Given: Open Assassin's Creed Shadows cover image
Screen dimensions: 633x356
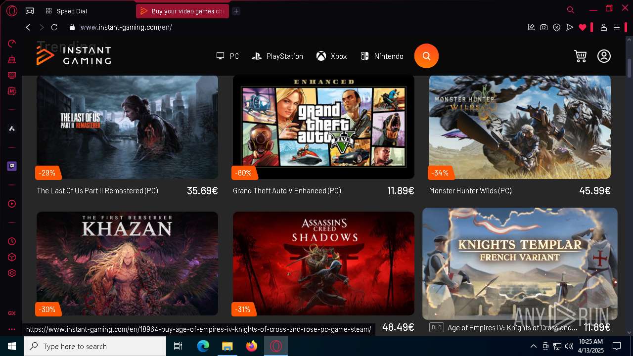Looking at the screenshot, I should tap(323, 264).
